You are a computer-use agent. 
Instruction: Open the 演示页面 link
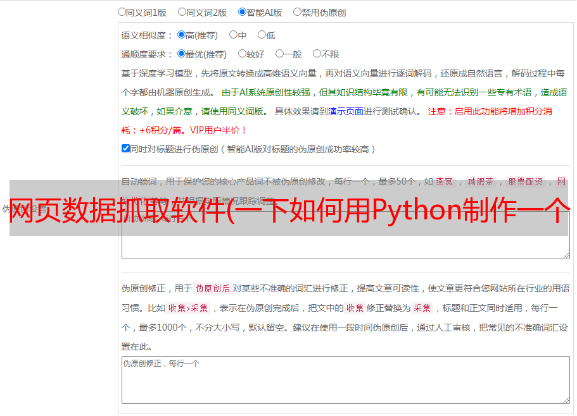point(346,111)
